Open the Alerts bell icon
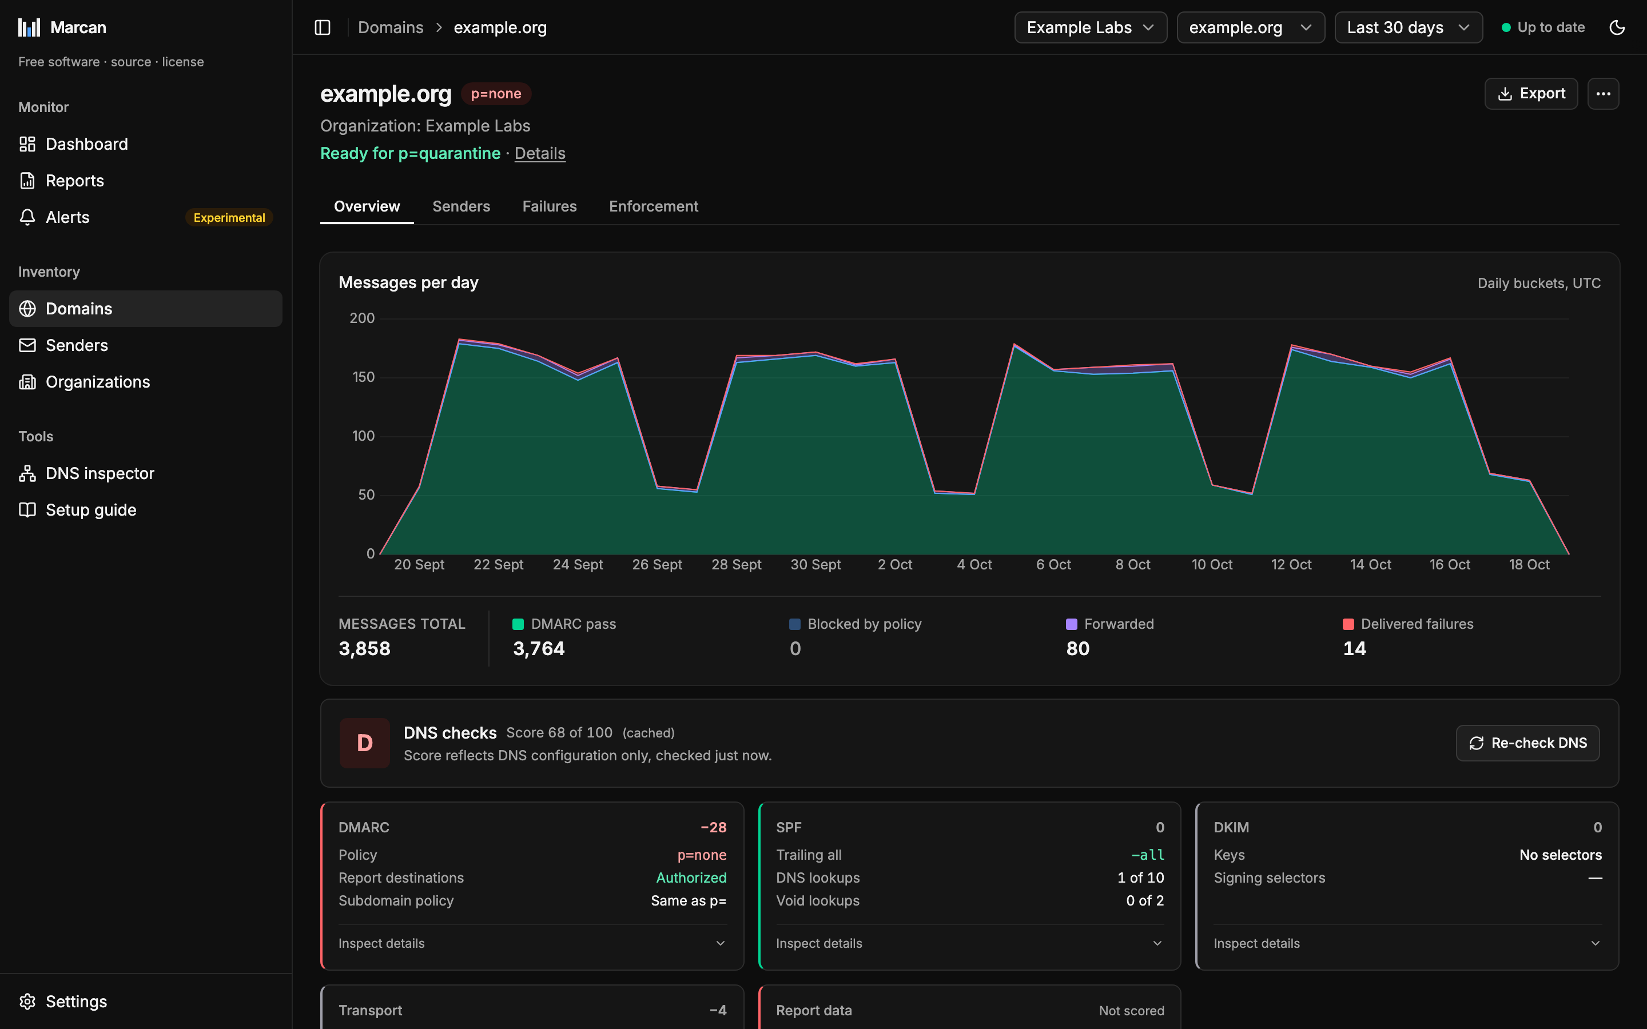The height and width of the screenshot is (1029, 1647). coord(27,217)
